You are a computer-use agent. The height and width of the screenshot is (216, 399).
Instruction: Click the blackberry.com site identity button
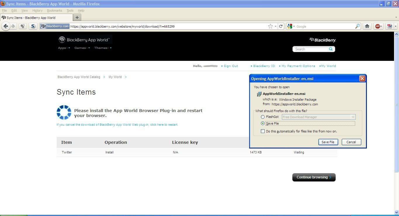[55, 26]
